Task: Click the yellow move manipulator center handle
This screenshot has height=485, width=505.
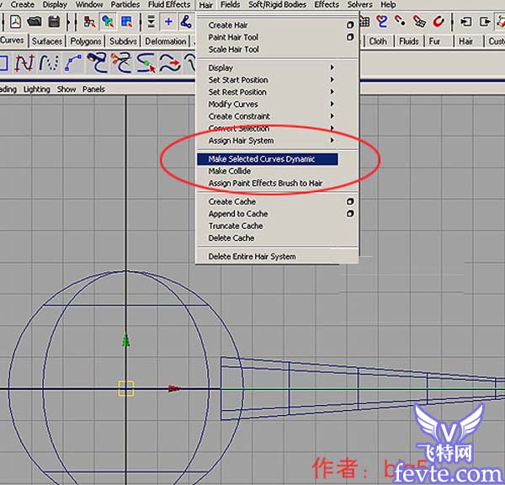Action: 126,388
